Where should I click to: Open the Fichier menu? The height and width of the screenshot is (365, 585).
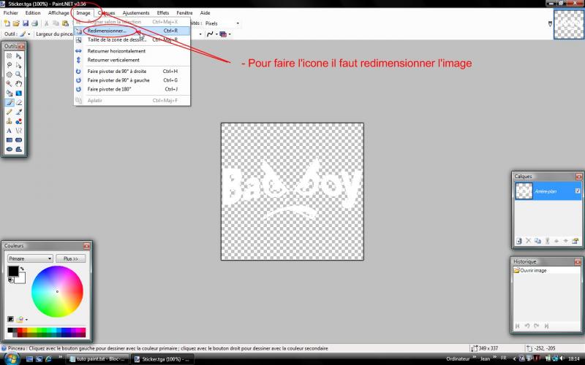click(11, 12)
